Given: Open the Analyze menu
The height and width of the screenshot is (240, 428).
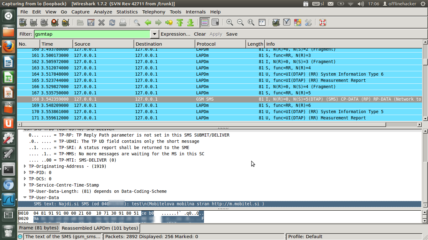Looking at the screenshot, I should (x=103, y=12).
